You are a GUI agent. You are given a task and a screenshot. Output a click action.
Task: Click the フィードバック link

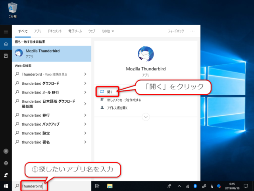pyautogui.click(x=176, y=31)
